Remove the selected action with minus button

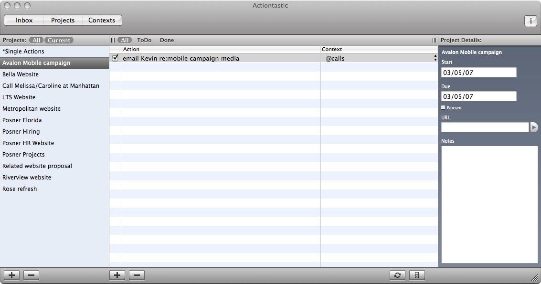coord(137,275)
